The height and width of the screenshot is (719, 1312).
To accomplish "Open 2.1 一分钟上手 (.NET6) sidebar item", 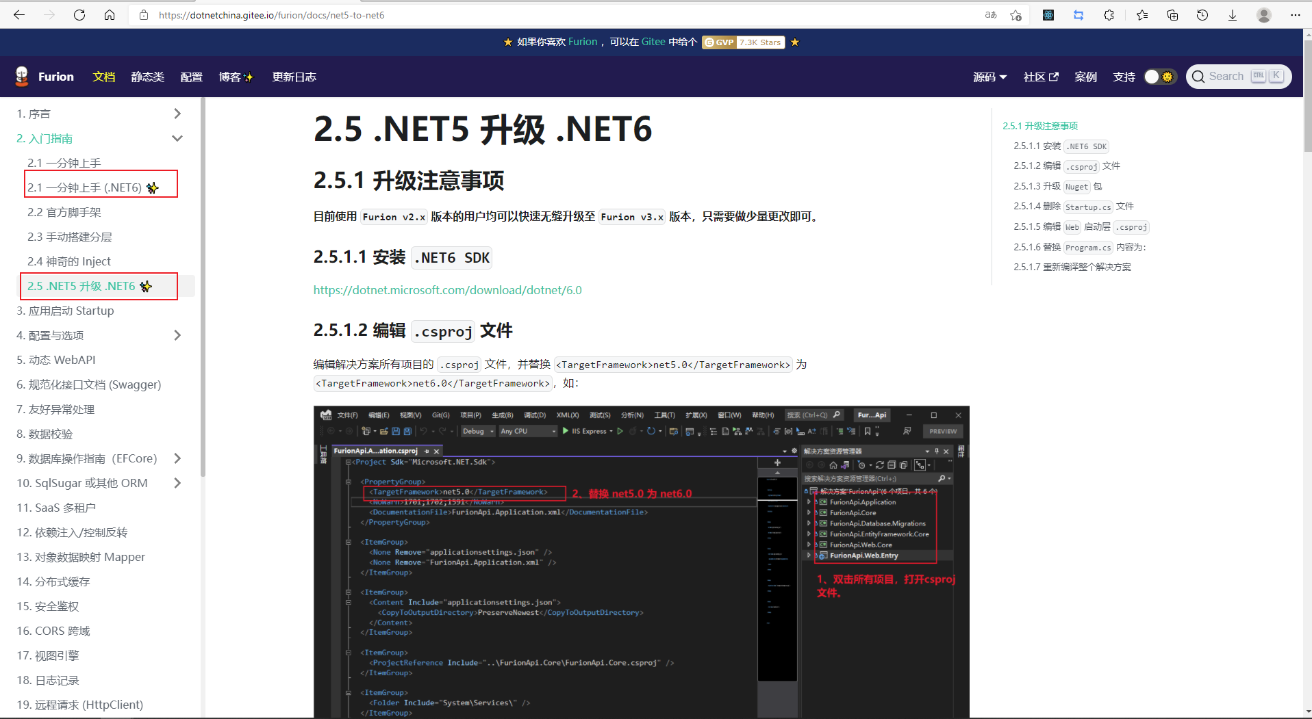I will (93, 187).
